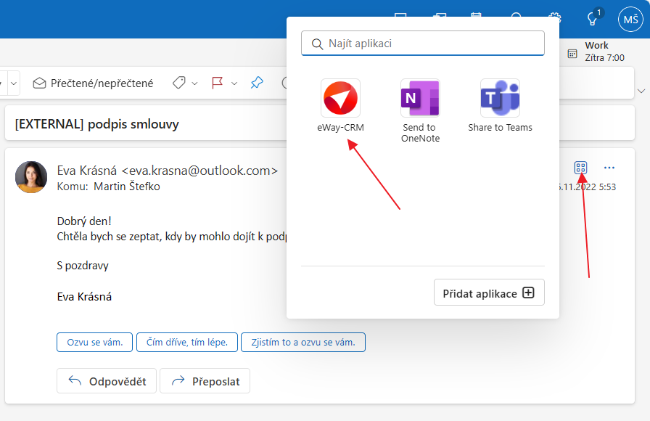Open the dropdown arrow left of Přečtené/nepřečtené
This screenshot has width=650, height=421.
14,83
